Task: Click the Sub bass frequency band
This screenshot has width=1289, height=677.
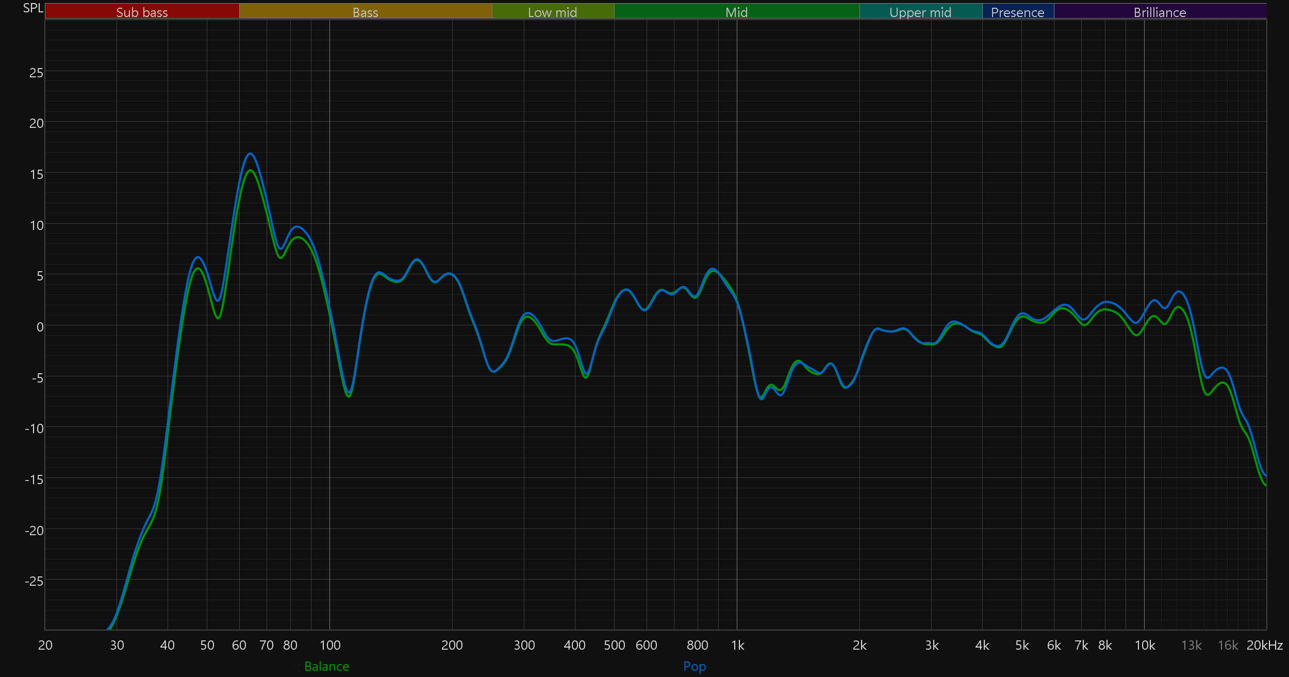Action: pos(142,12)
